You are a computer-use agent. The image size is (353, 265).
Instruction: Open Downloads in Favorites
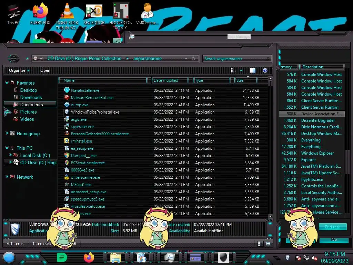click(31, 97)
